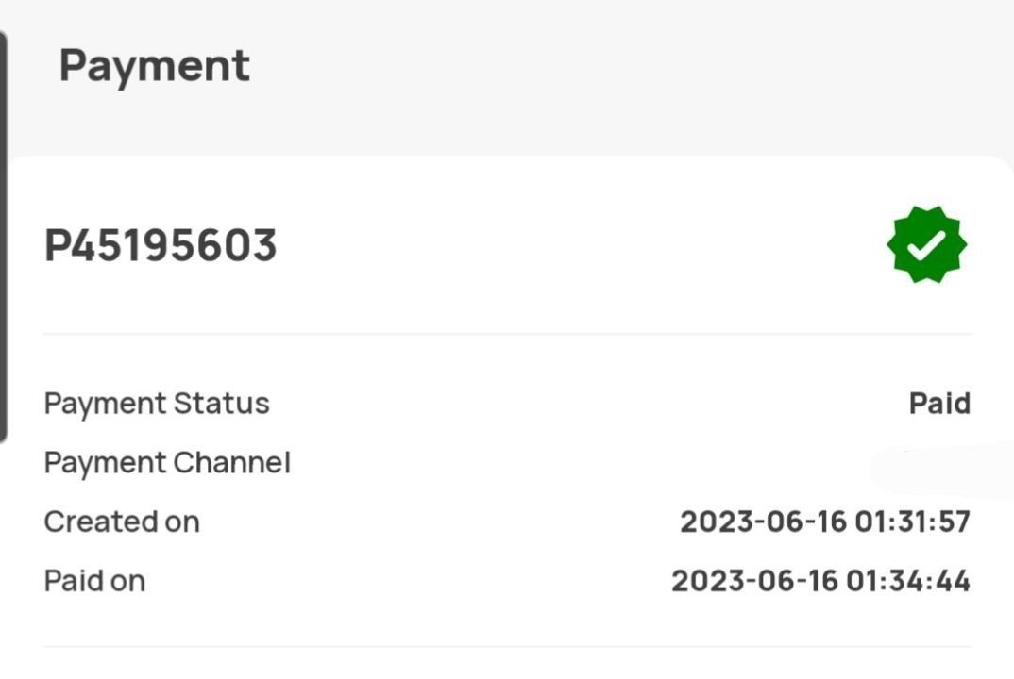Click the word Status in Payment Status
This screenshot has height=679, width=1014.
[x=222, y=404]
